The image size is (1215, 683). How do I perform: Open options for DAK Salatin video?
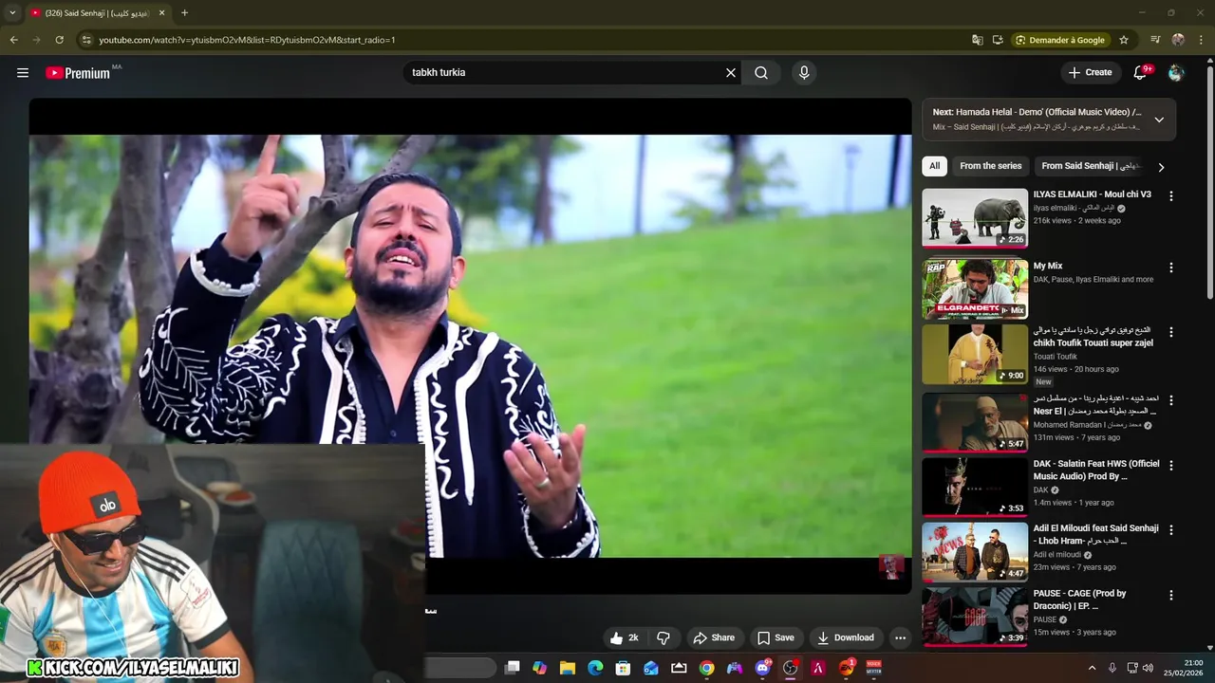point(1170,465)
